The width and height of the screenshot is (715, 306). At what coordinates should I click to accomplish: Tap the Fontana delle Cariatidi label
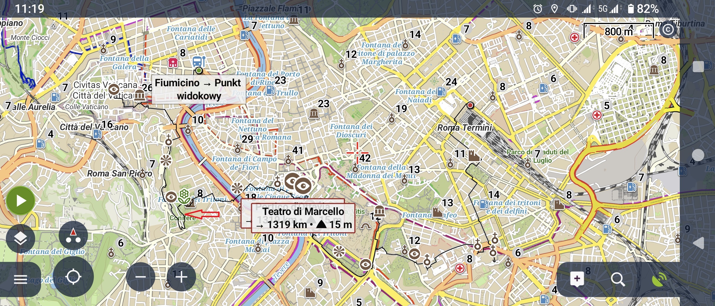click(191, 33)
